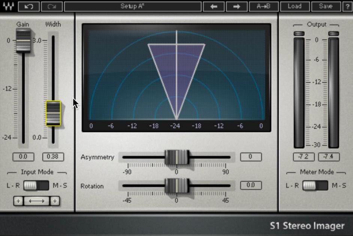This screenshot has height=236, width=353.
Task: Undo the last change
Action: 29,6
